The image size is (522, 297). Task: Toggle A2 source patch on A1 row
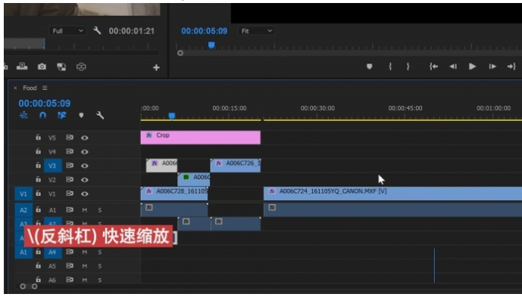point(23,210)
